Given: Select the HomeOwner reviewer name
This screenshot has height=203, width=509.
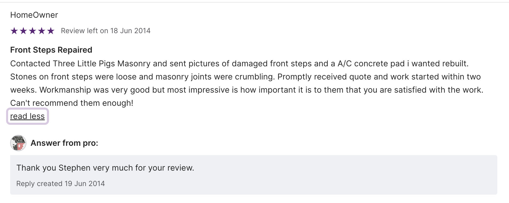Looking at the screenshot, I should [x=34, y=15].
